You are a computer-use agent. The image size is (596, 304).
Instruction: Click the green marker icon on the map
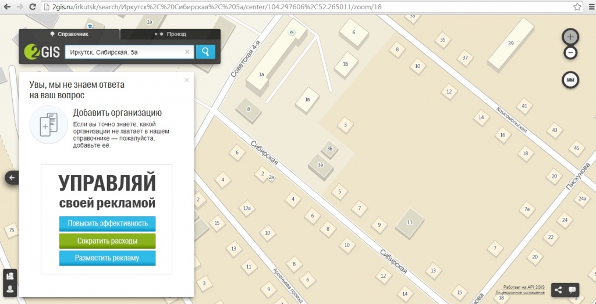(291, 33)
